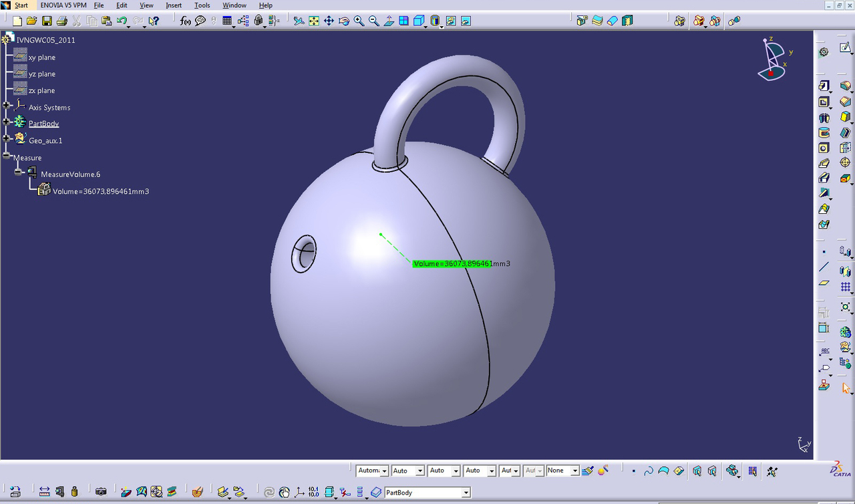Toggle Hide/Show on the selected element

(x=451, y=21)
